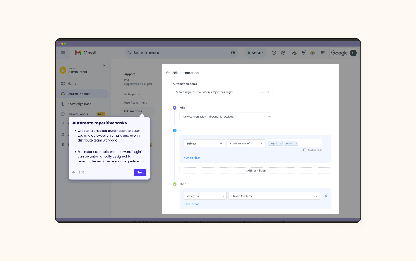Select the Automations section

(137, 111)
